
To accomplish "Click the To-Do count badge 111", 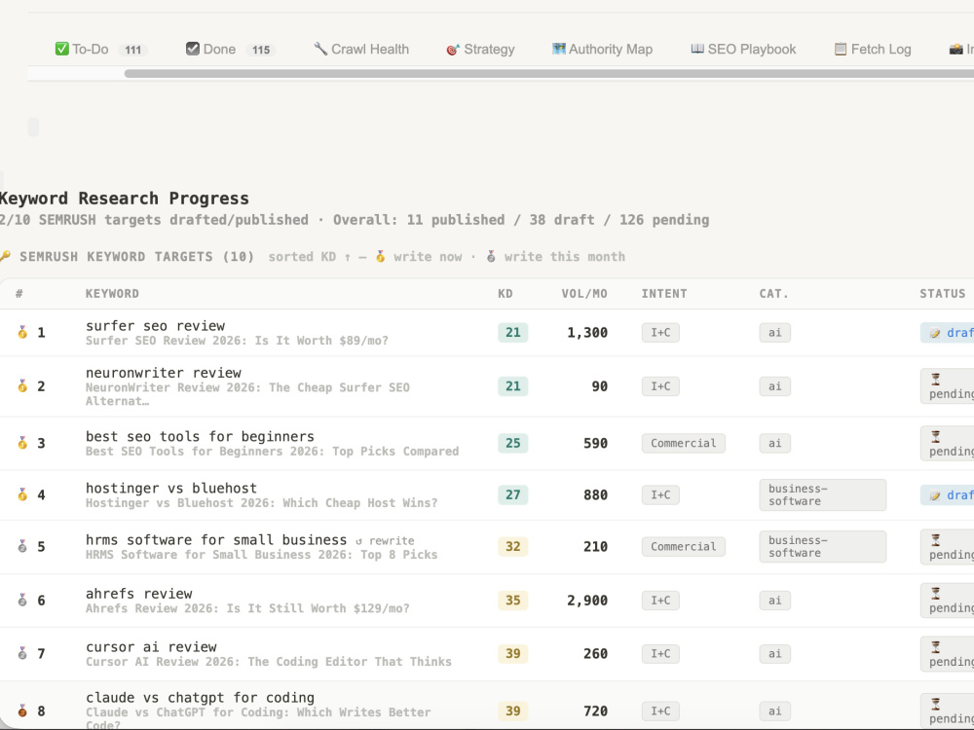I will click(x=132, y=50).
